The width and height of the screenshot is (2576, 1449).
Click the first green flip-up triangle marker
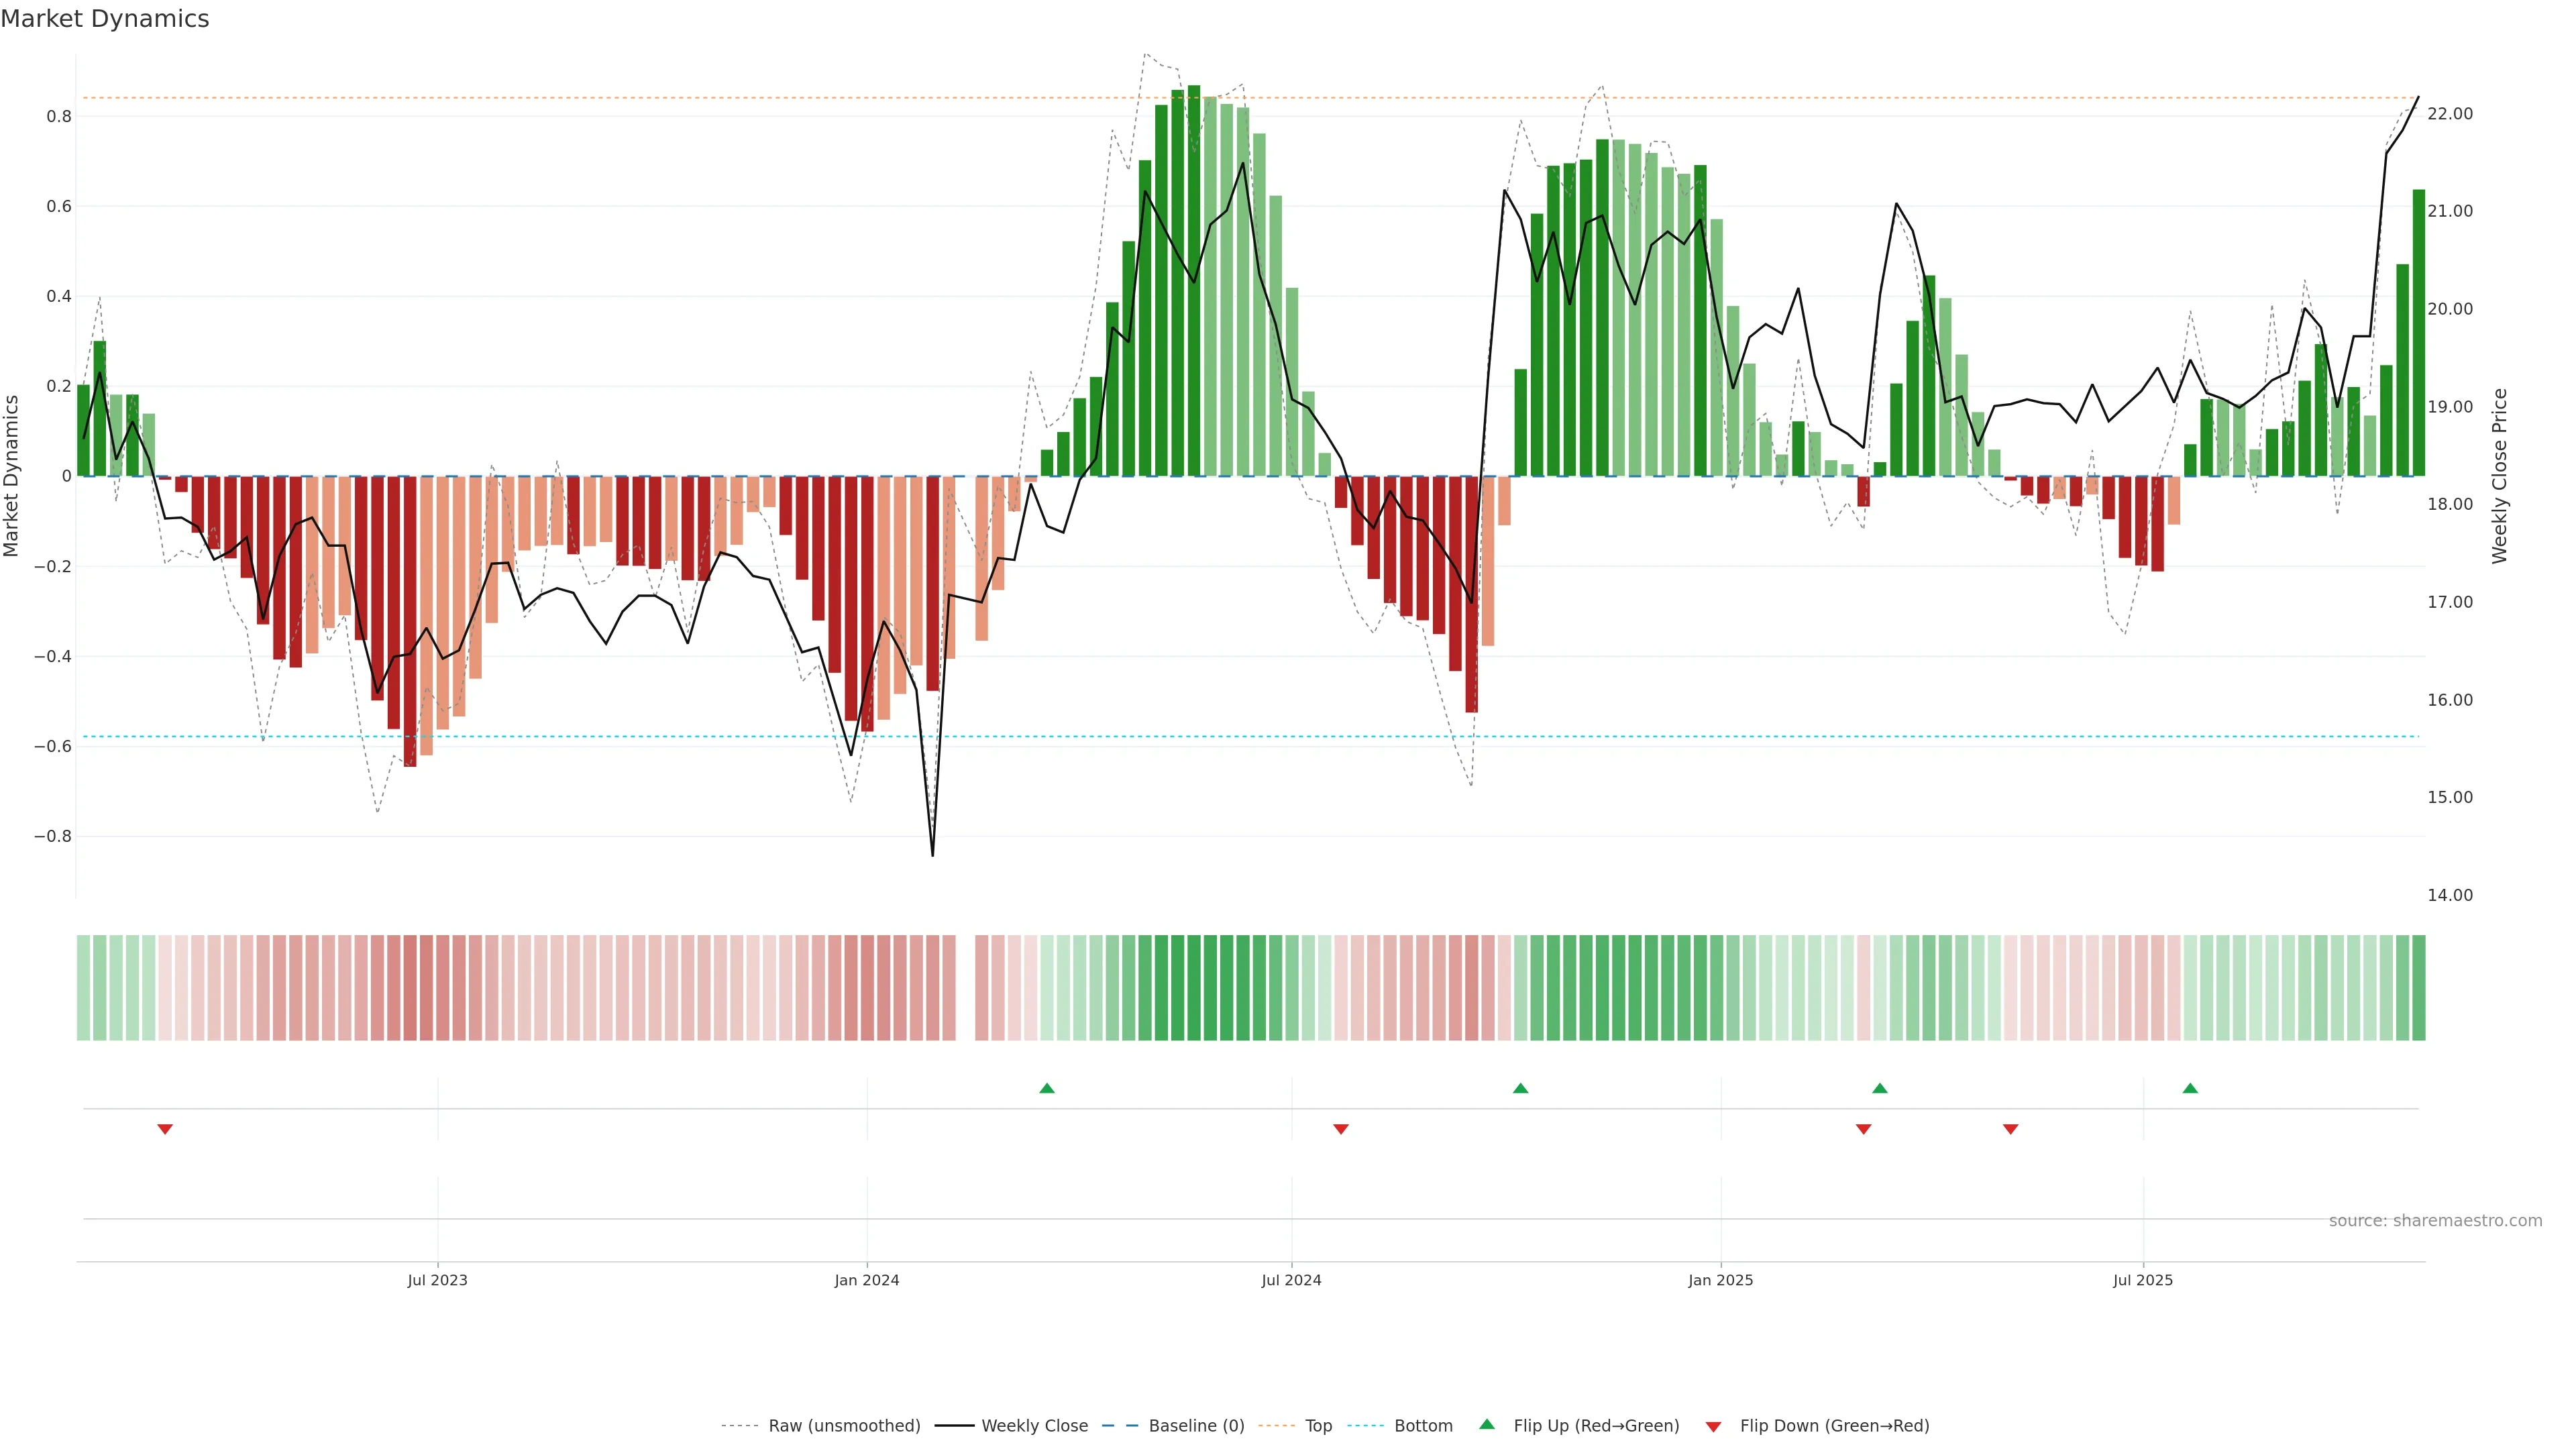coord(1047,1088)
